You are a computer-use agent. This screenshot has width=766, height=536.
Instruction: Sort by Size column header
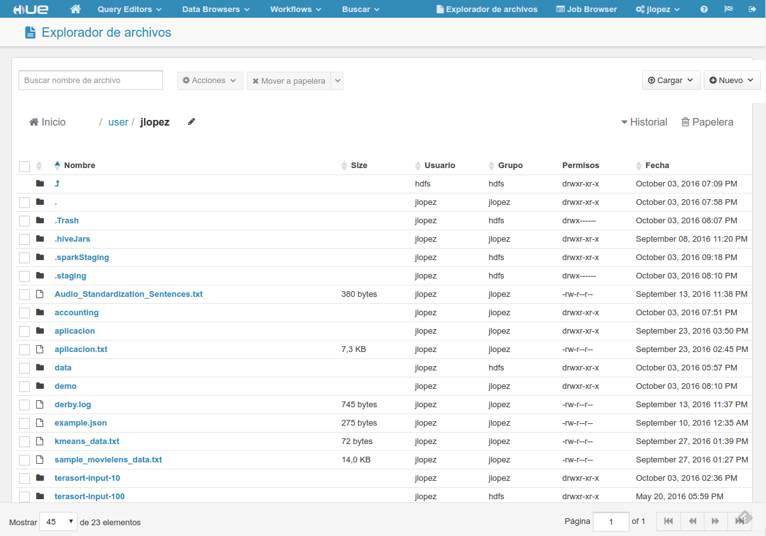click(x=359, y=165)
